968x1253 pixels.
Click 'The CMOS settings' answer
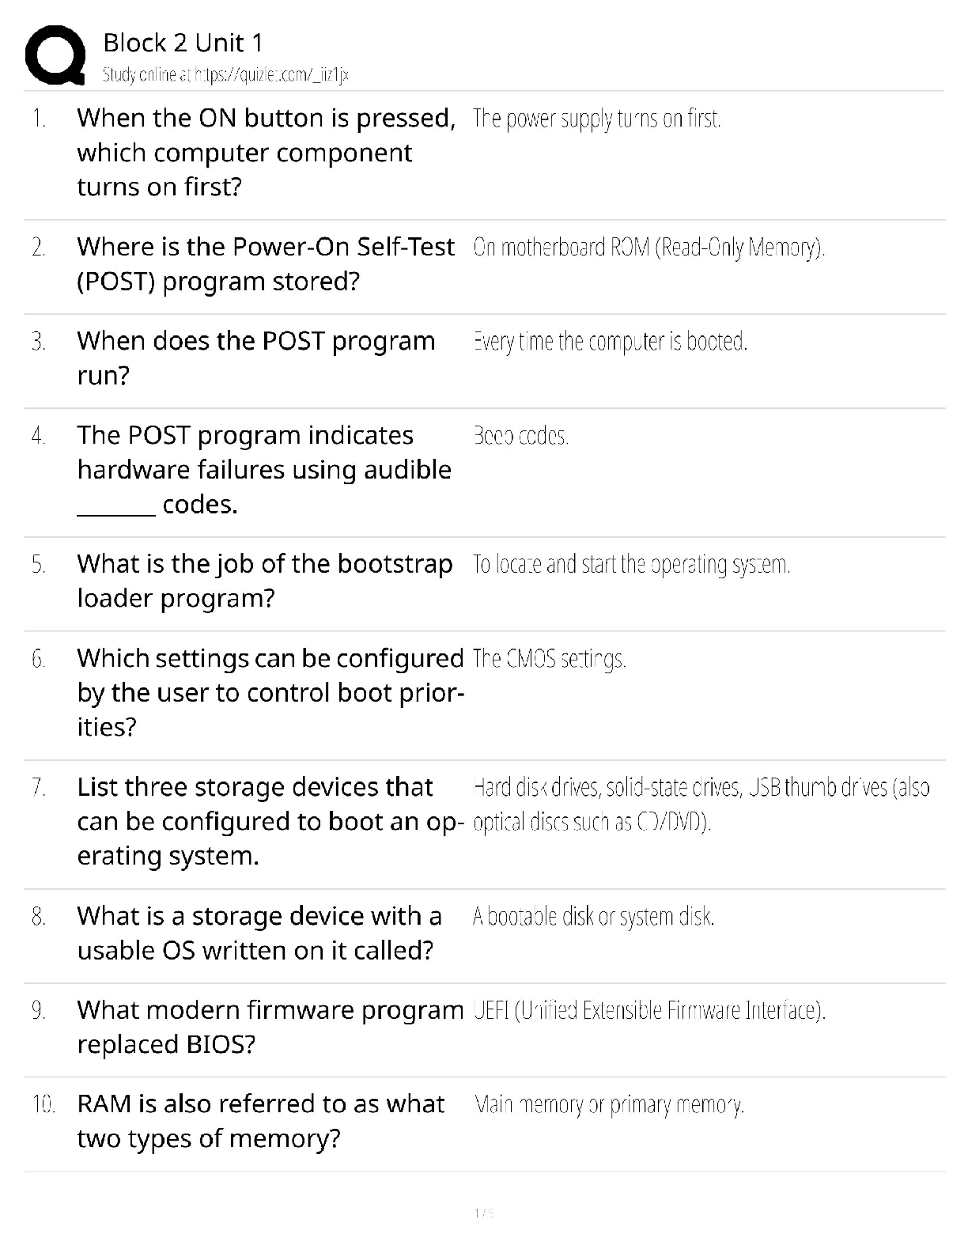point(549,658)
